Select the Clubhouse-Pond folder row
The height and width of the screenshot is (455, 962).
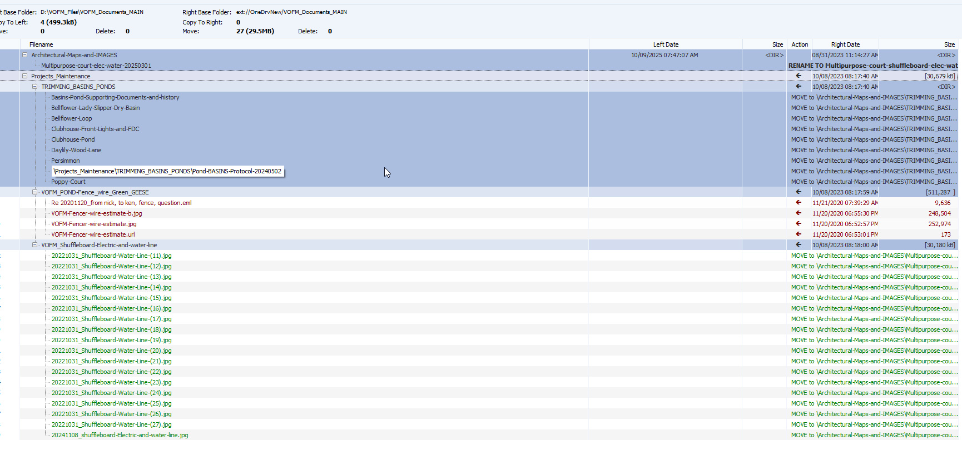click(x=73, y=139)
